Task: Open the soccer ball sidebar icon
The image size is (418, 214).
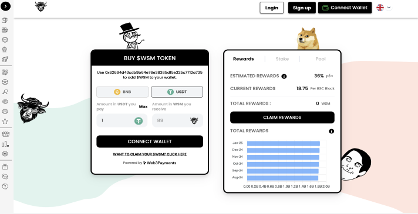Action: coord(5,82)
